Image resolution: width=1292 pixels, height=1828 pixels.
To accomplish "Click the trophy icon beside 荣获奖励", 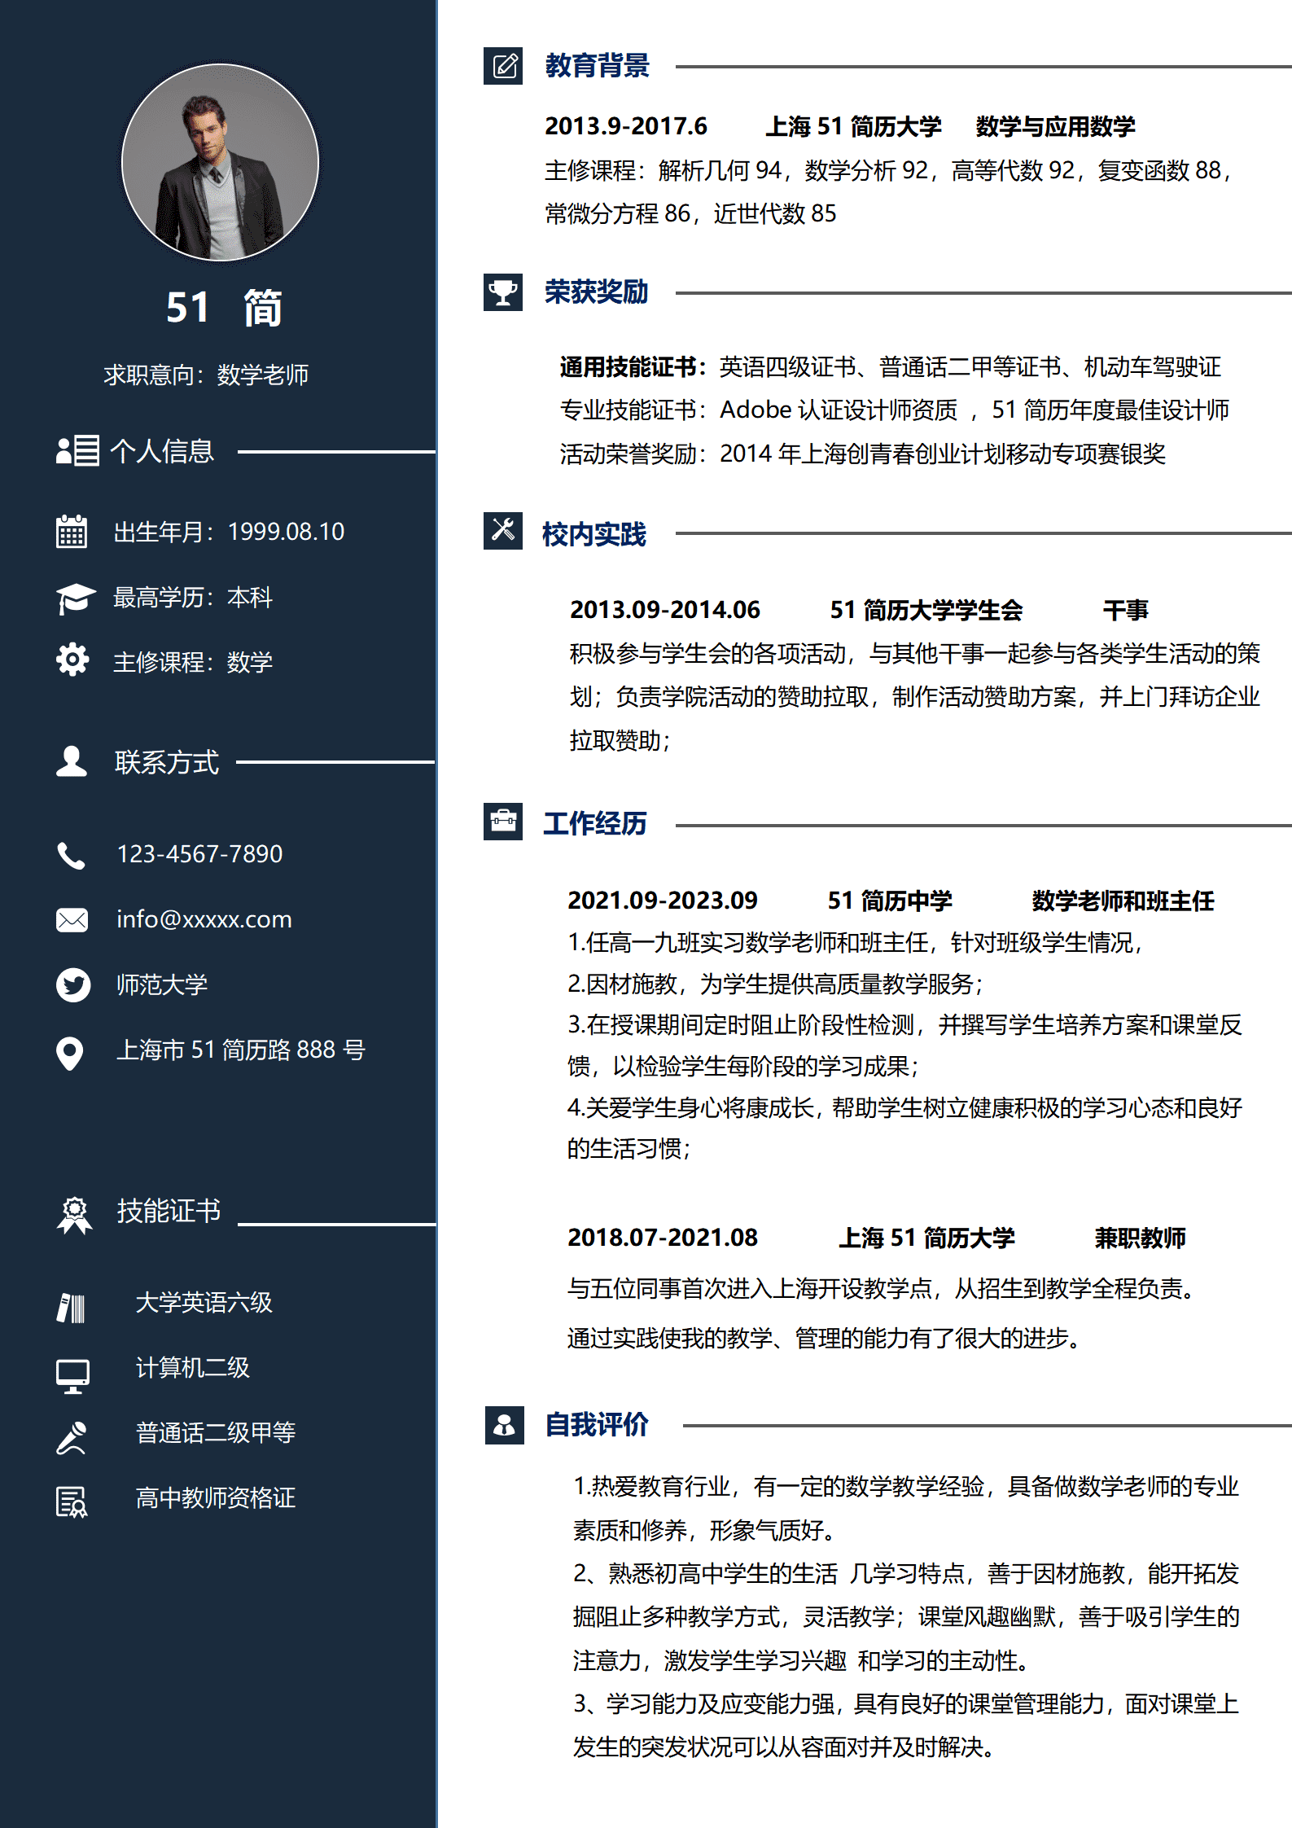I will pos(503,292).
